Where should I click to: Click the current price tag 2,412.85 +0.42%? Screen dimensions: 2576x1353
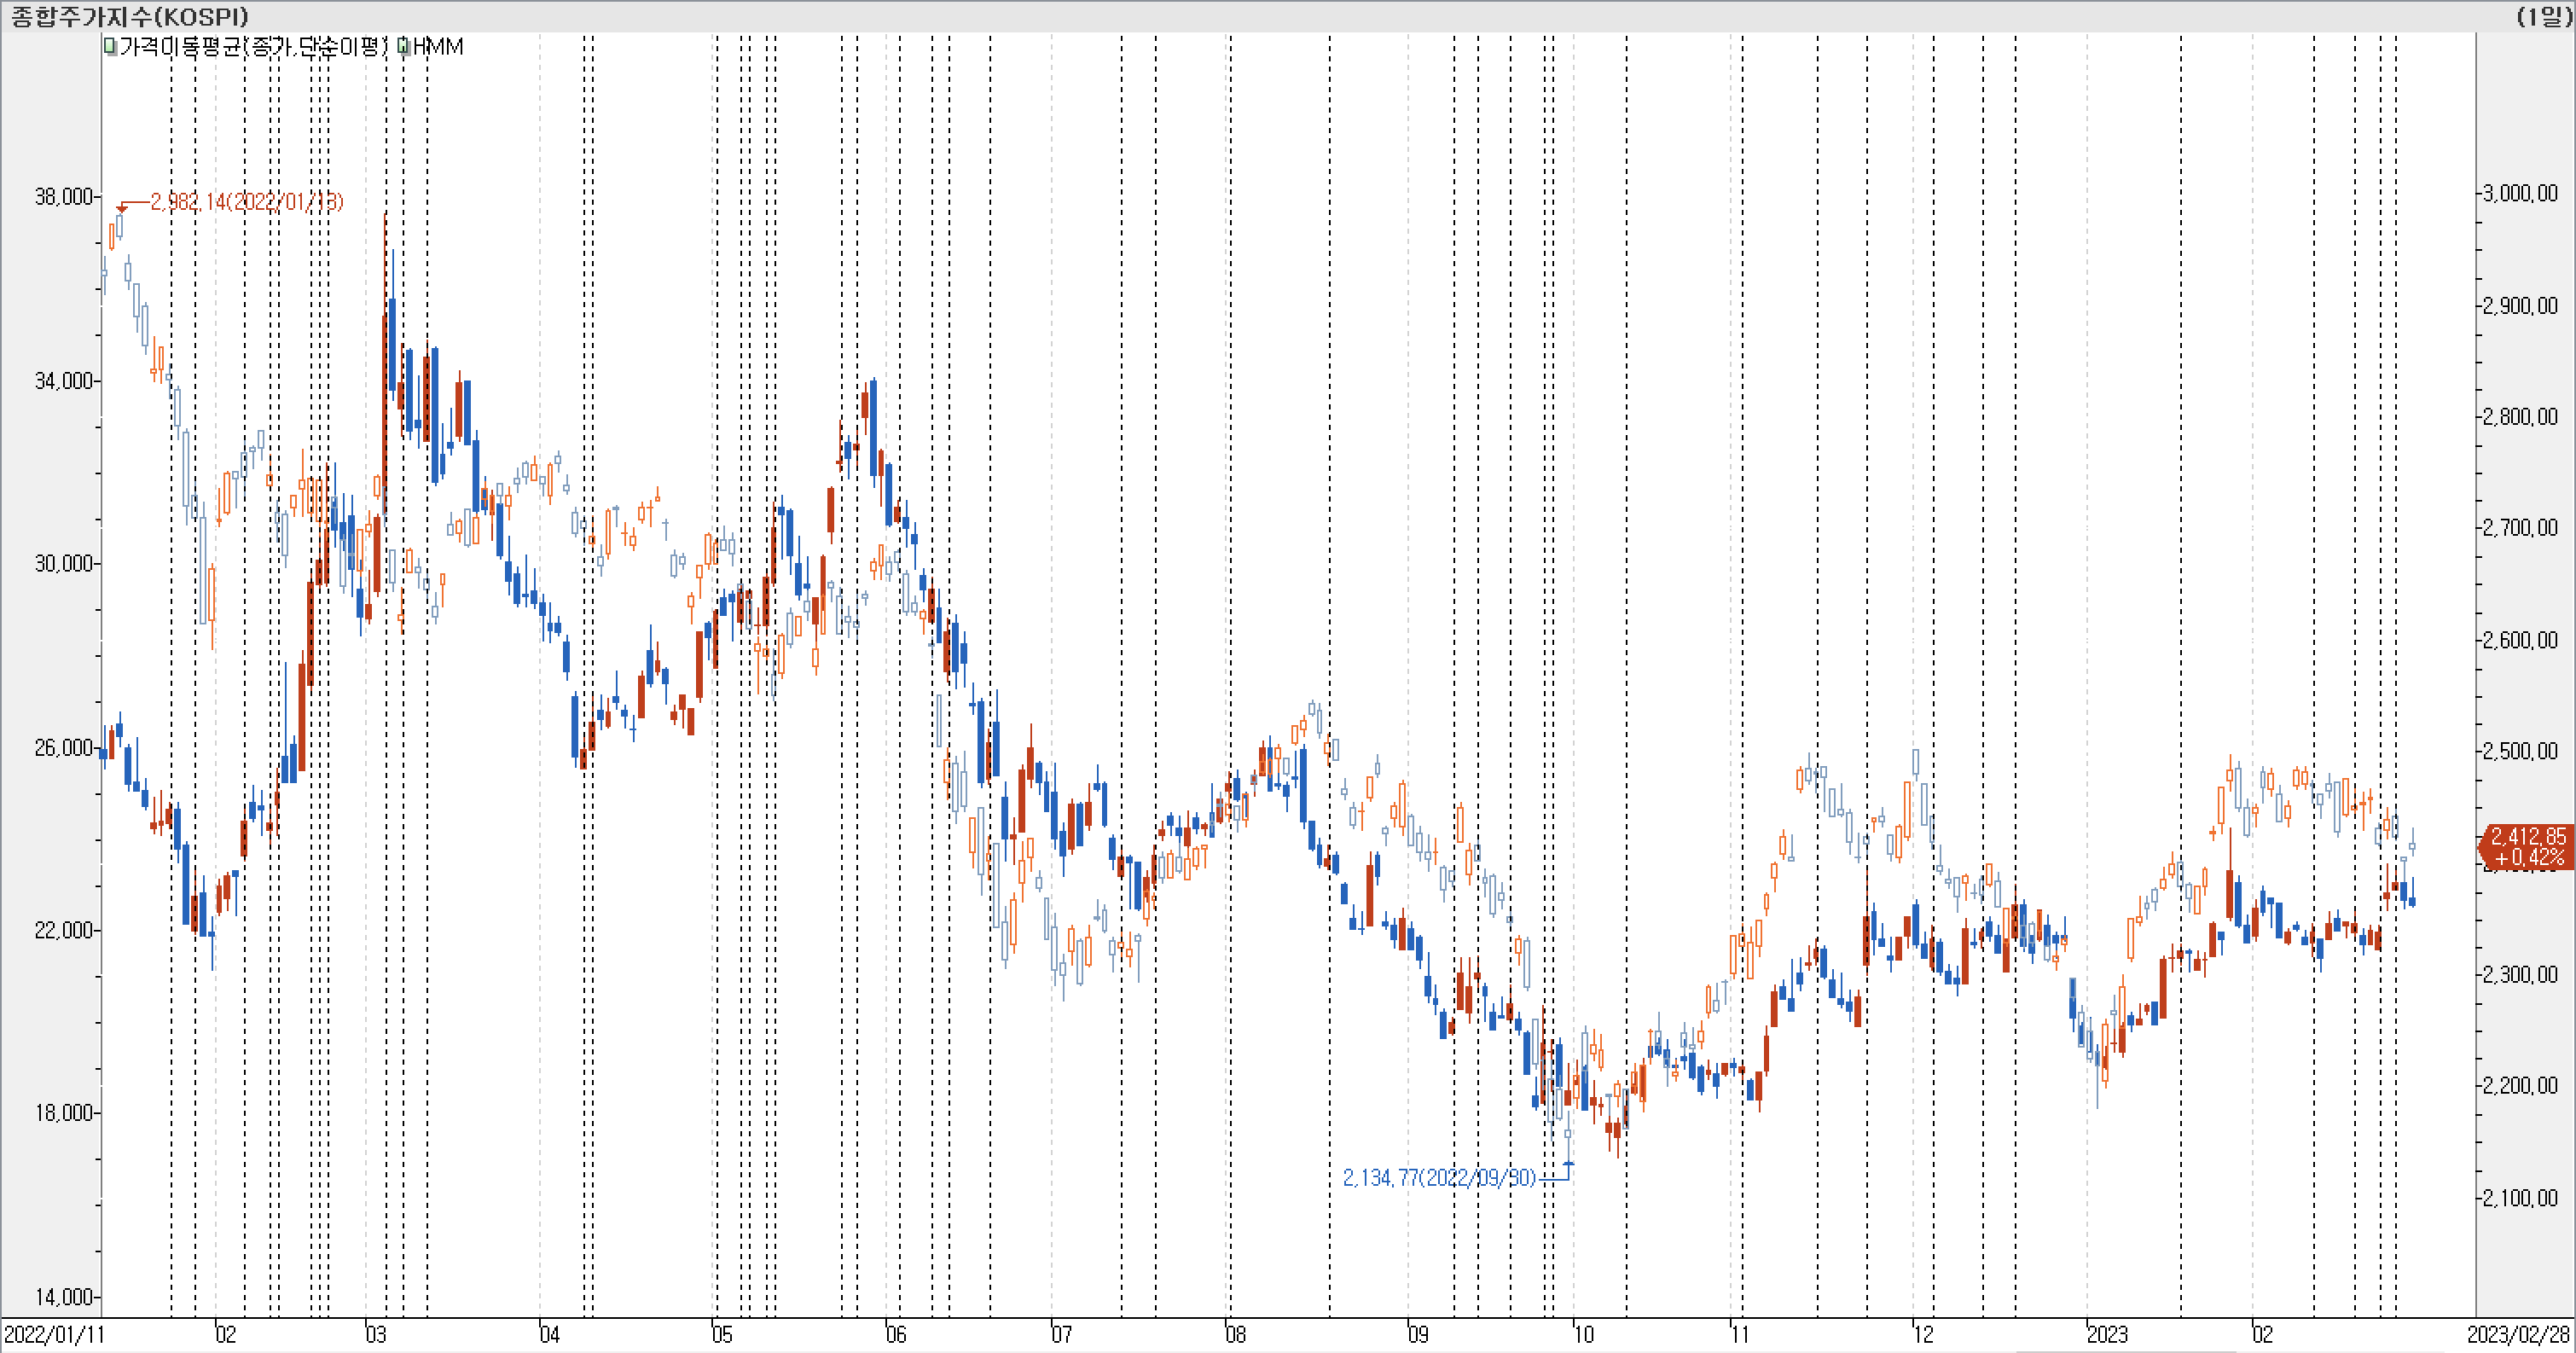[x=2527, y=846]
